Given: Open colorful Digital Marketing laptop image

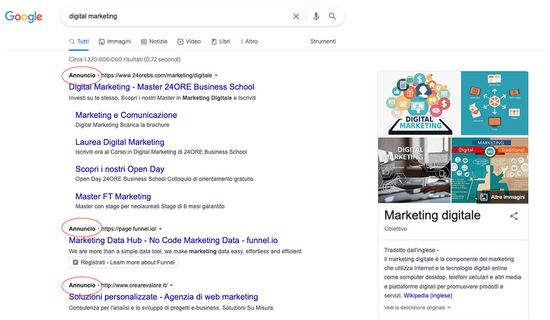Looking at the screenshot, I should 419,103.
